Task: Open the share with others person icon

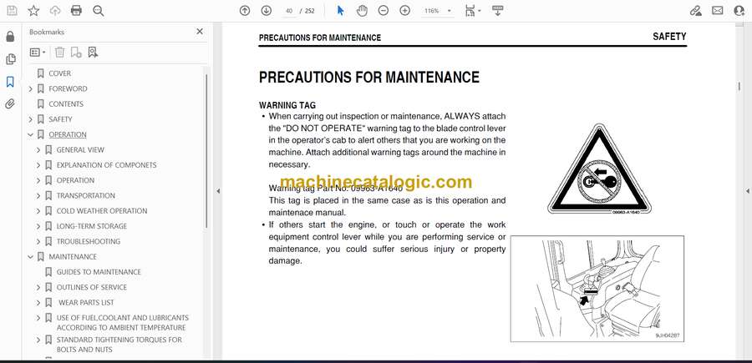Action: click(x=739, y=11)
